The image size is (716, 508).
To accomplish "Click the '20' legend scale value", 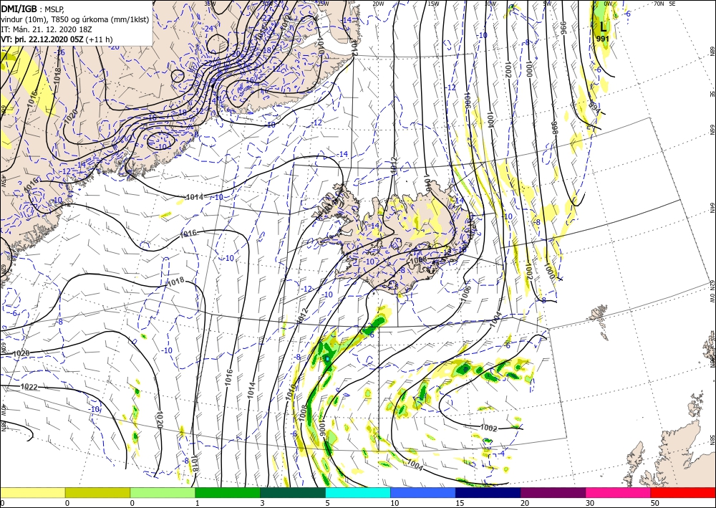I will coord(525,503).
